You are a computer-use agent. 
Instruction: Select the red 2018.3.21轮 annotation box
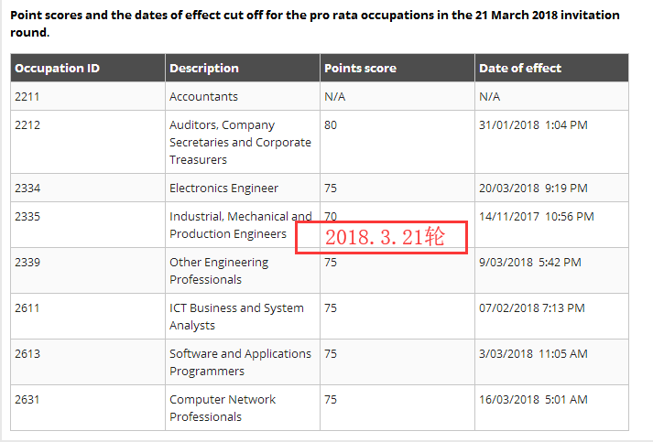tap(381, 237)
